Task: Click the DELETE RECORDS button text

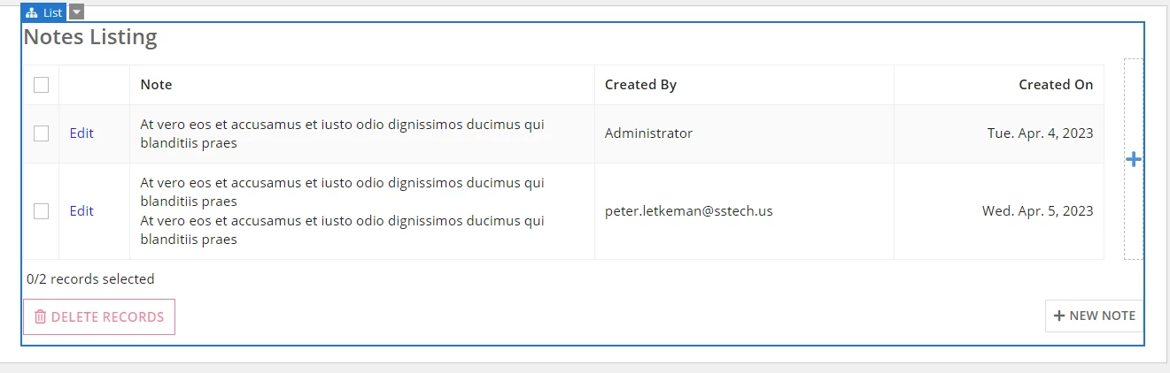Action: [x=107, y=316]
